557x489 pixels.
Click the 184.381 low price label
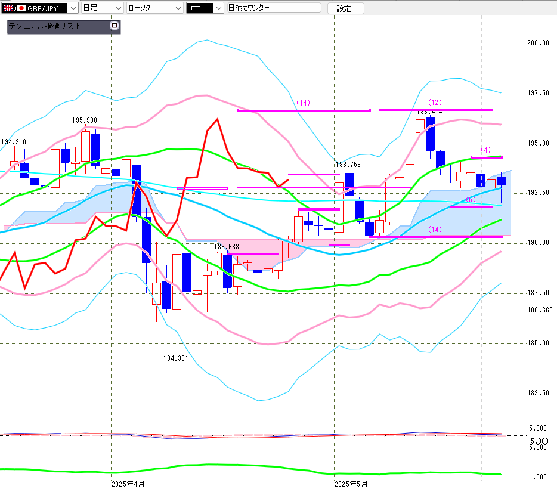pyautogui.click(x=176, y=358)
